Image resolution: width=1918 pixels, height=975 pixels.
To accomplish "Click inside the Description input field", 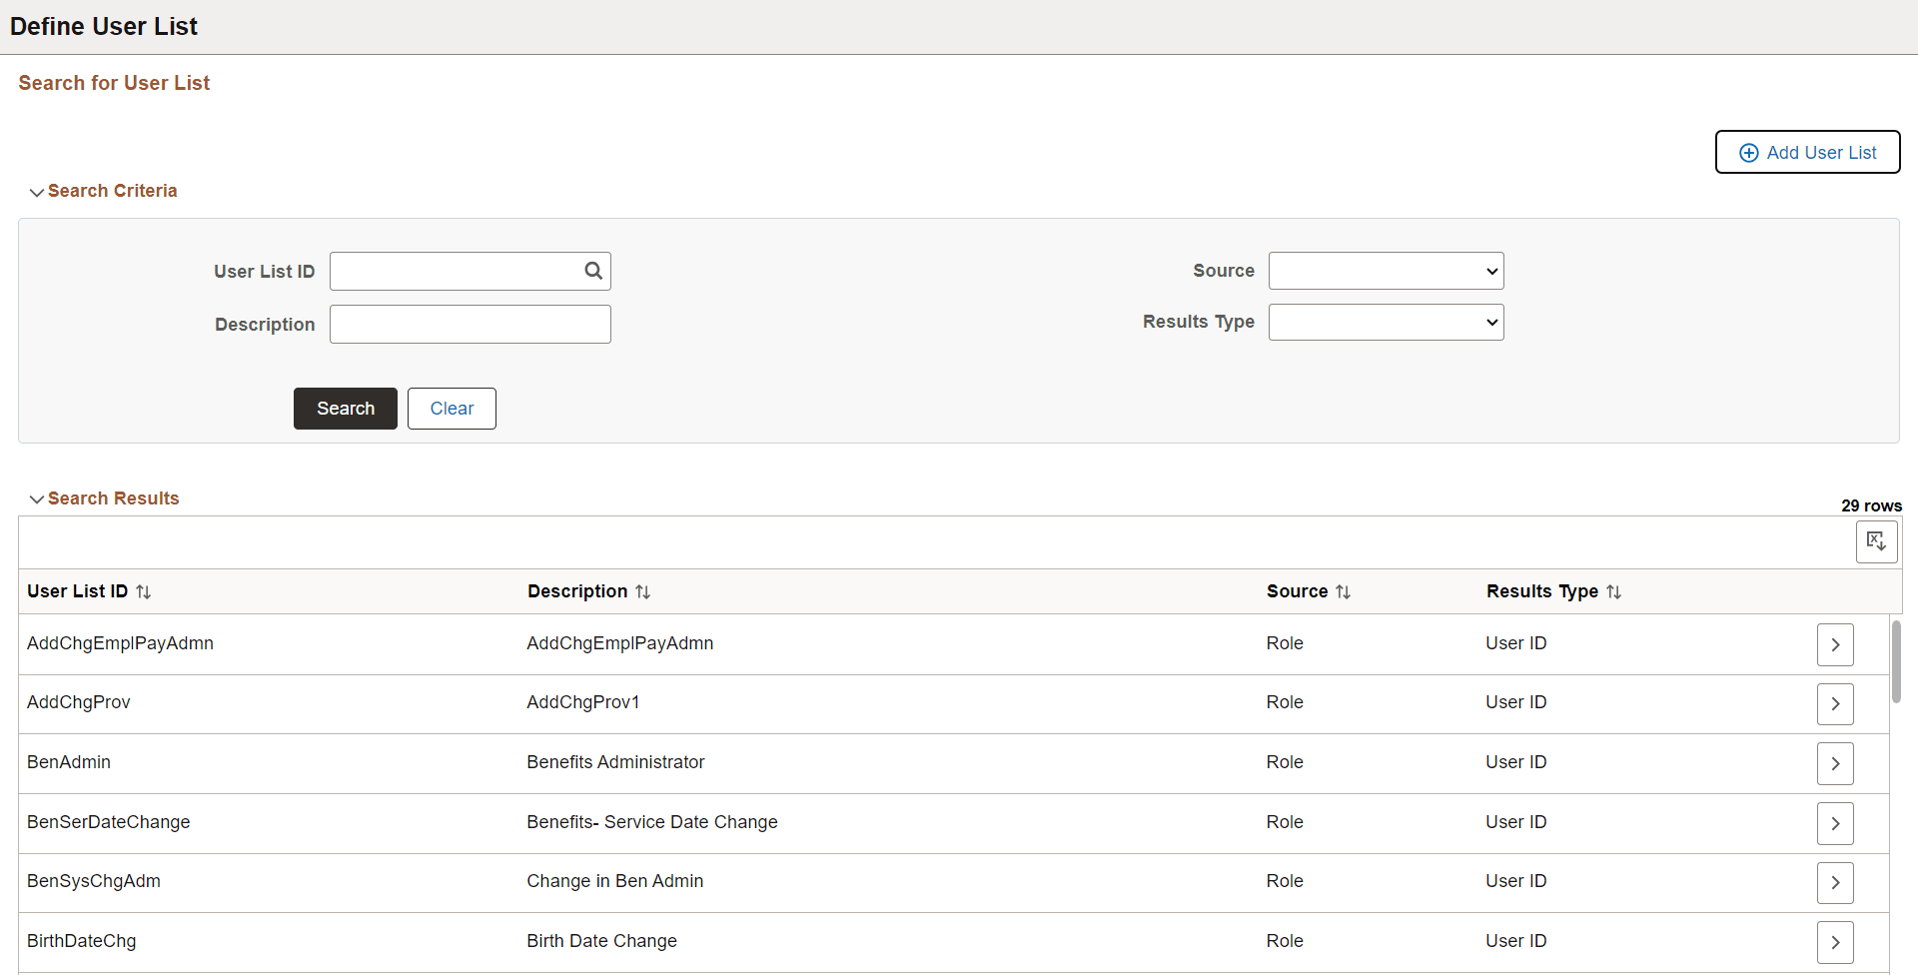I will pos(470,324).
